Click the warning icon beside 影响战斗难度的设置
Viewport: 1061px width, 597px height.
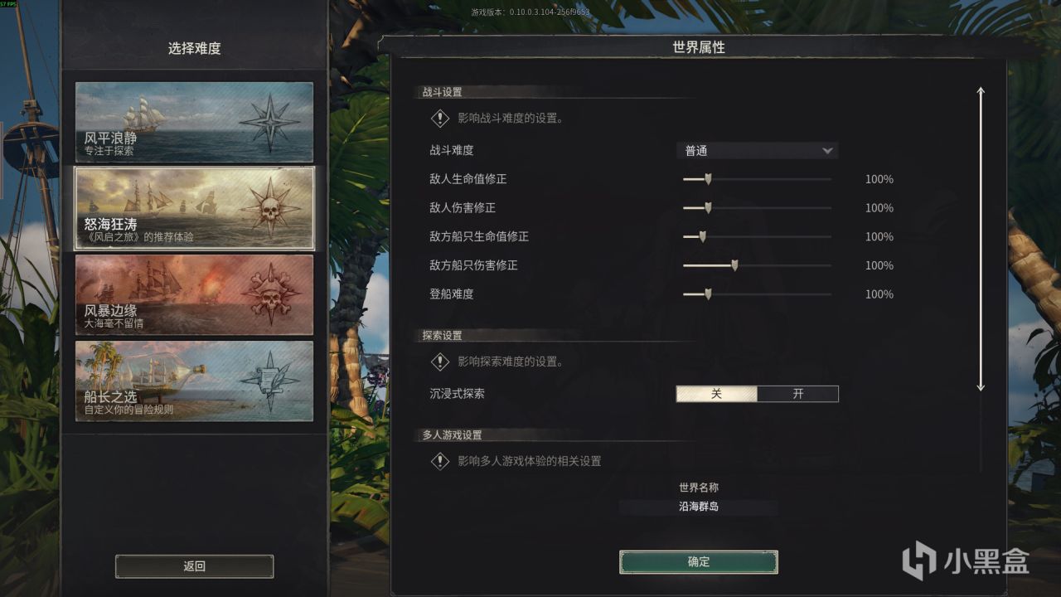click(439, 119)
